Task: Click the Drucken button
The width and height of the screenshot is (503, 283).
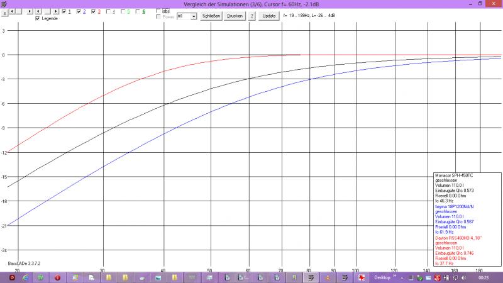Action: (x=235, y=16)
